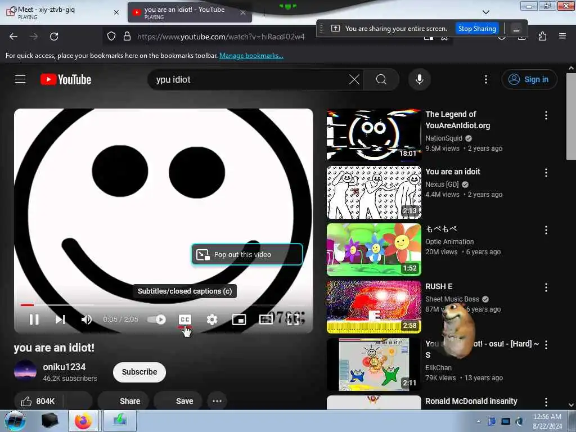The image size is (576, 432).
Task: Go to YouTube home via logo
Action: tap(66, 79)
